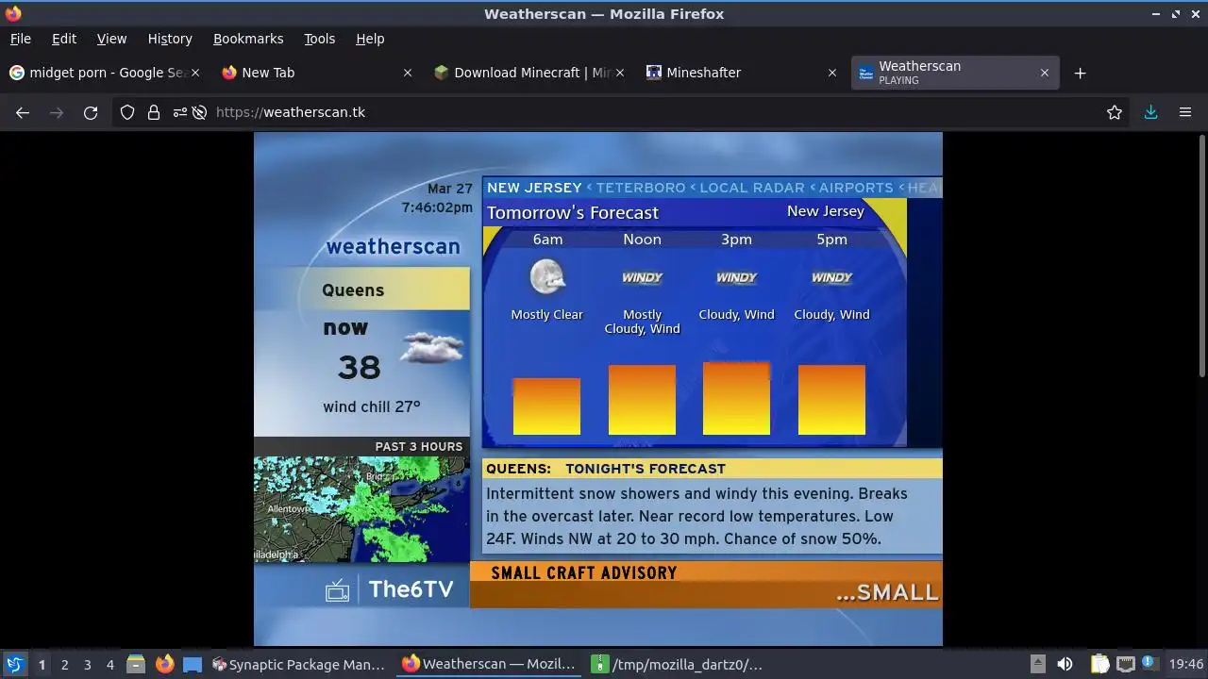Open the removable media eject tray icon

[x=1037, y=664]
